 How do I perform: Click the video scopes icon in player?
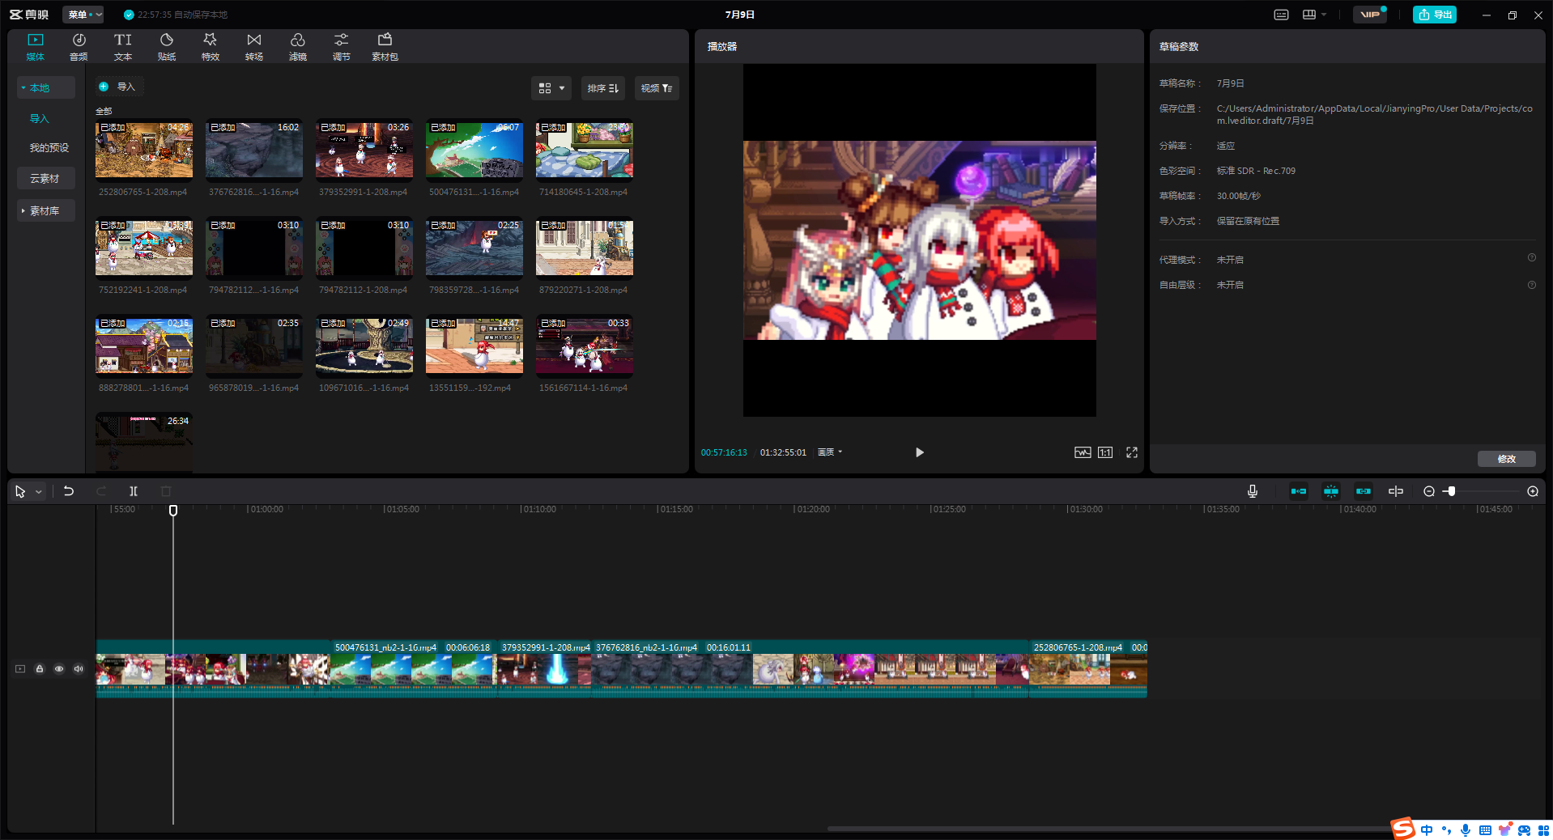point(1083,452)
